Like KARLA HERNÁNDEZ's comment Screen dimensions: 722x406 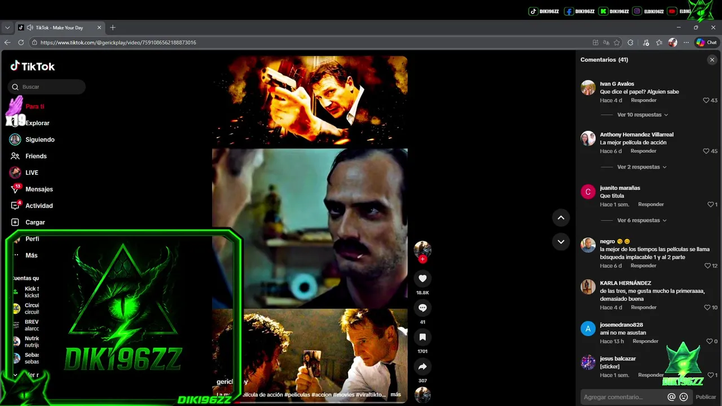point(707,307)
